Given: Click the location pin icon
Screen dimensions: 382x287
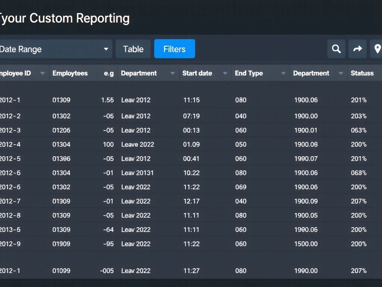Looking at the screenshot, I should click(x=378, y=49).
